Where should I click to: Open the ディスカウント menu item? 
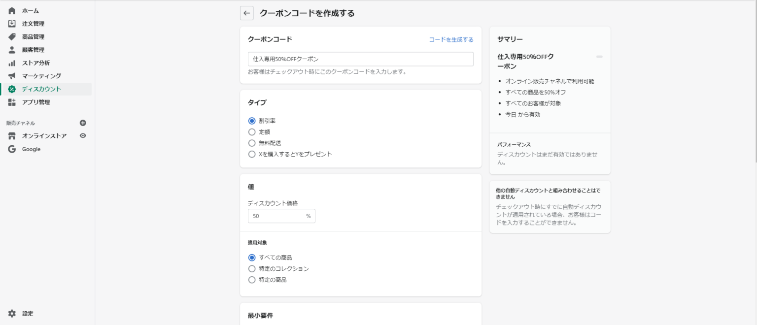41,89
